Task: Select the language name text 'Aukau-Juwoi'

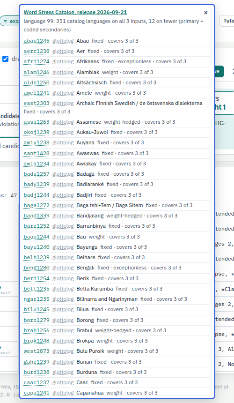Action: [x=92, y=132]
